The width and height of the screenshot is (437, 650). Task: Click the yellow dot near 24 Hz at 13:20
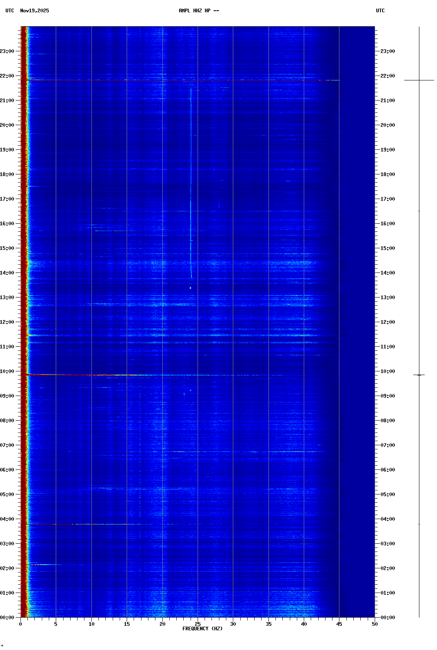tap(191, 288)
